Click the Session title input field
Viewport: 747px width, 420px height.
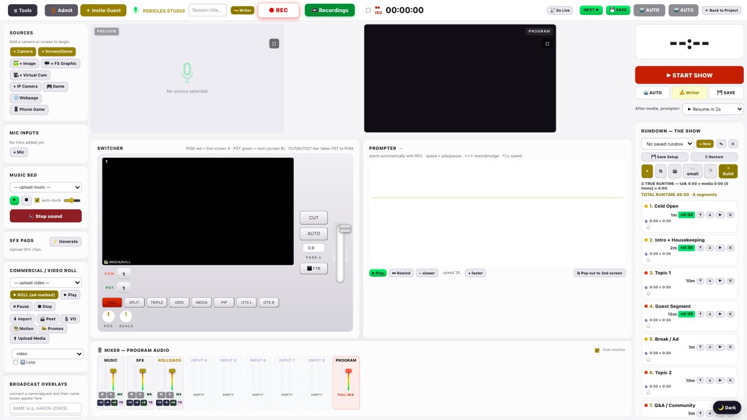(208, 10)
